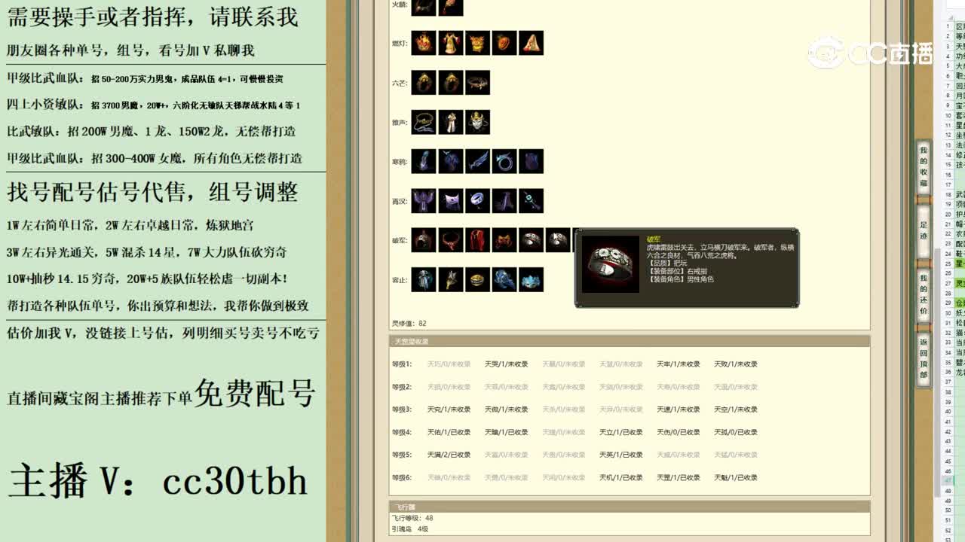The width and height of the screenshot is (965, 542).
Task: Click the 天孤/0/已收录 entry
Action: pyautogui.click(x=736, y=432)
